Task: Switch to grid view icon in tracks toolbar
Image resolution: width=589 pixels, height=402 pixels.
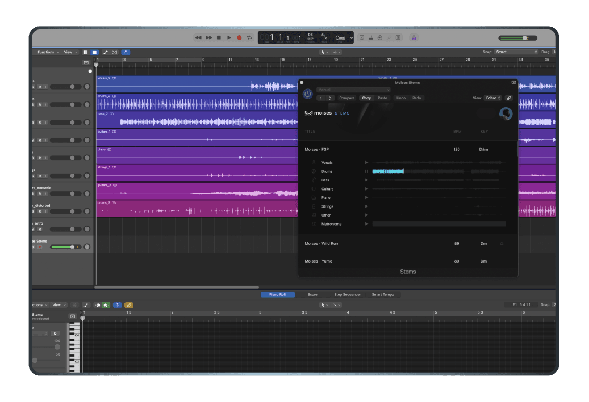Action: click(x=86, y=52)
